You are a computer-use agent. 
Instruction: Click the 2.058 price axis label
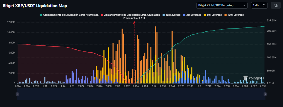[x=108, y=86]
